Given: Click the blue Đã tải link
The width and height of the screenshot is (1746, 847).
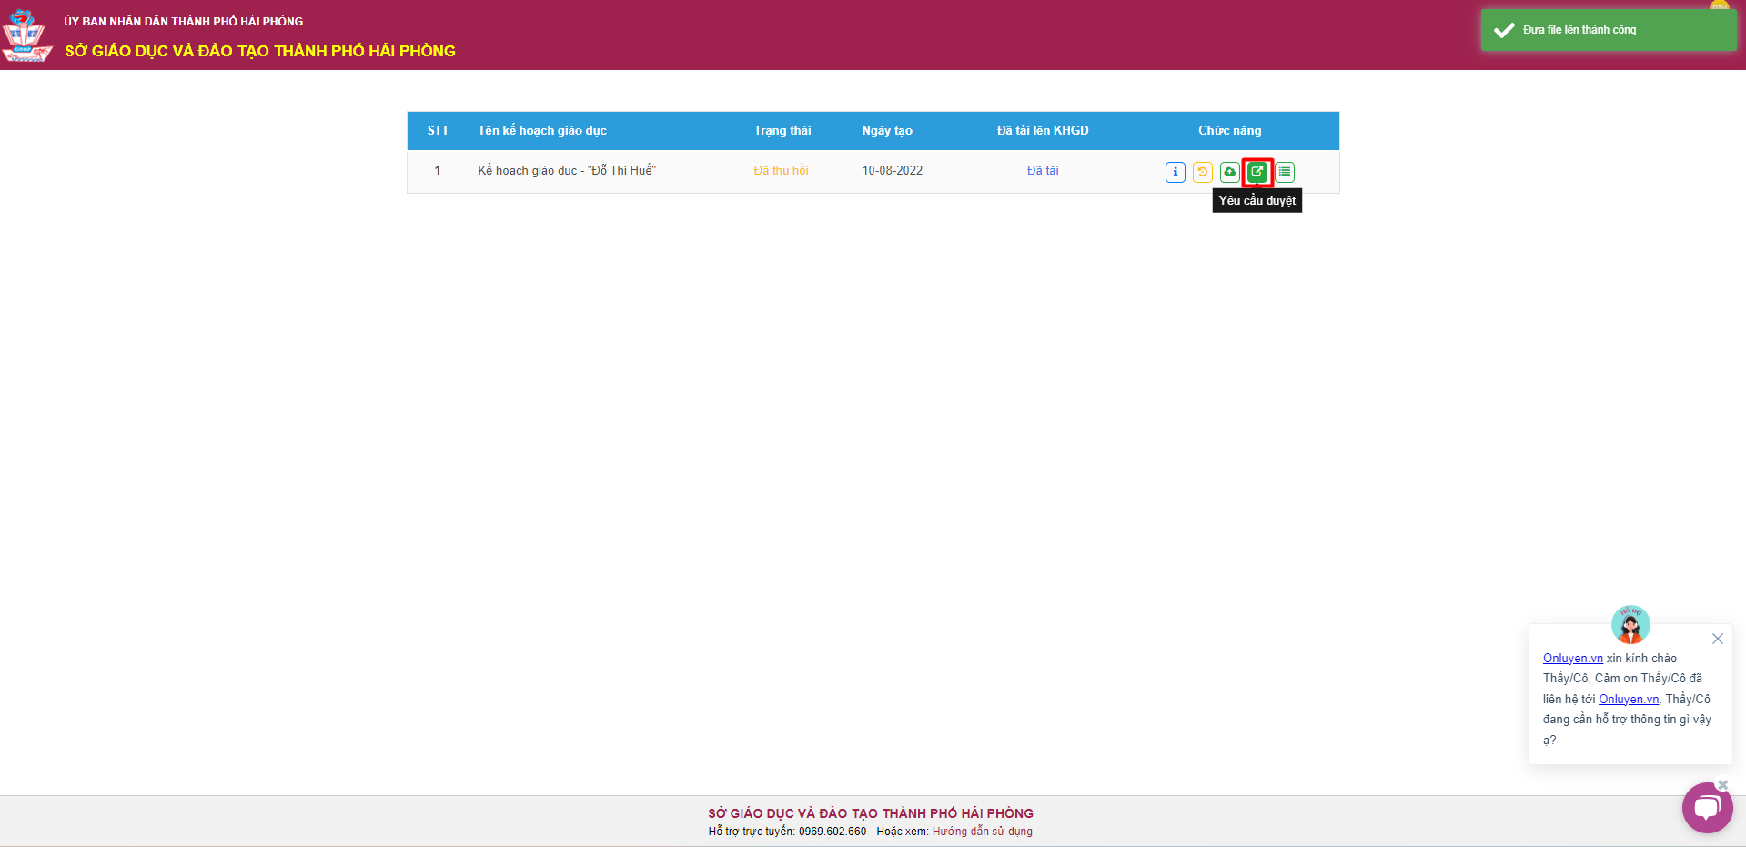Looking at the screenshot, I should (x=1043, y=171).
